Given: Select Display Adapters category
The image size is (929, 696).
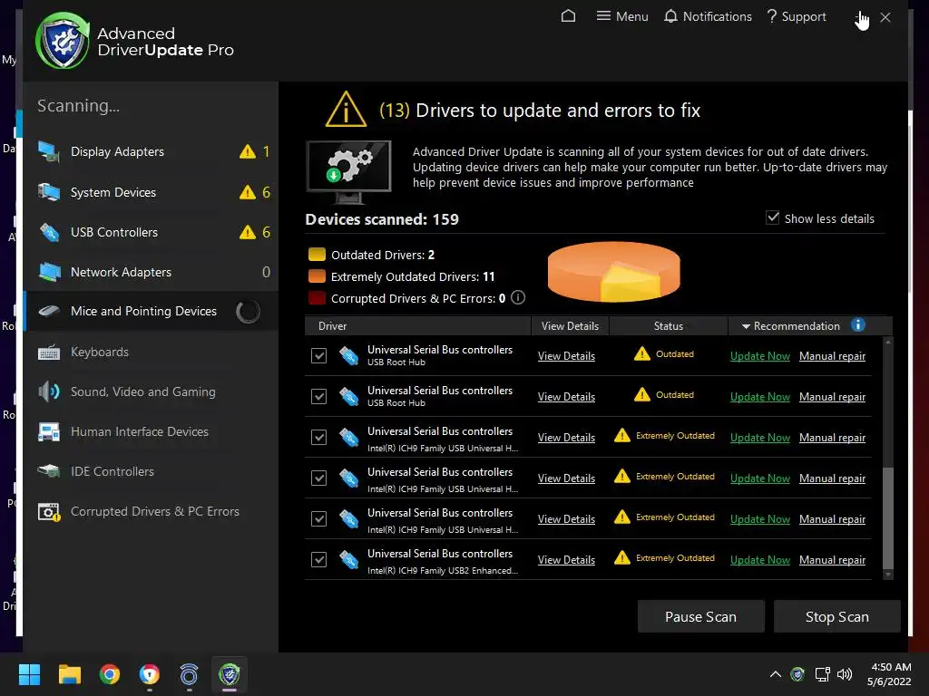Looking at the screenshot, I should (152, 151).
